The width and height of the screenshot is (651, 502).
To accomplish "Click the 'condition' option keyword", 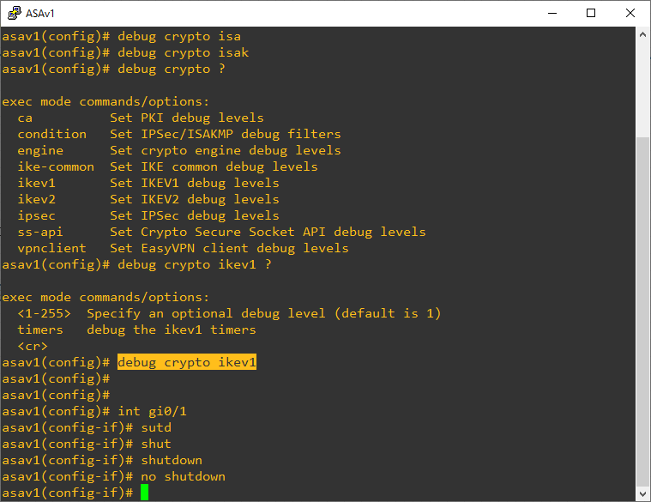I will pyautogui.click(x=52, y=134).
